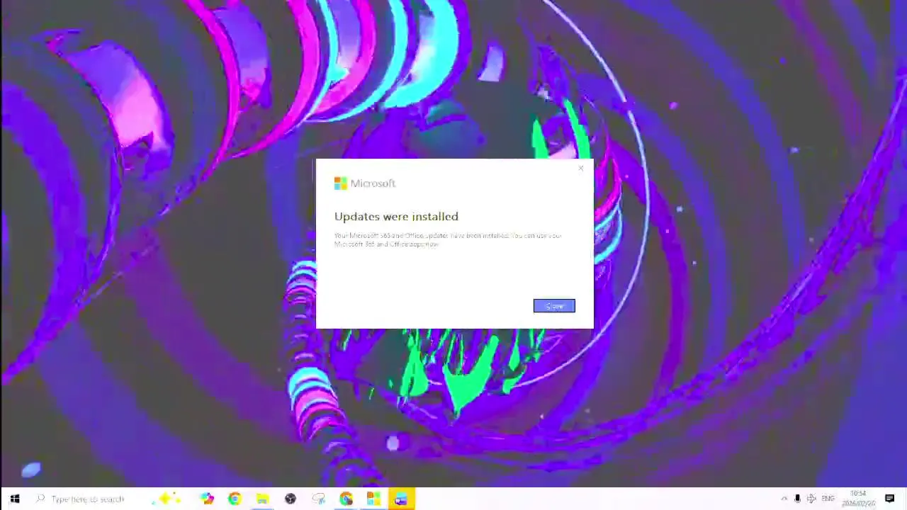Select the dialog message about Microsoft 365 updates
Image resolution: width=907 pixels, height=510 pixels.
(448, 239)
